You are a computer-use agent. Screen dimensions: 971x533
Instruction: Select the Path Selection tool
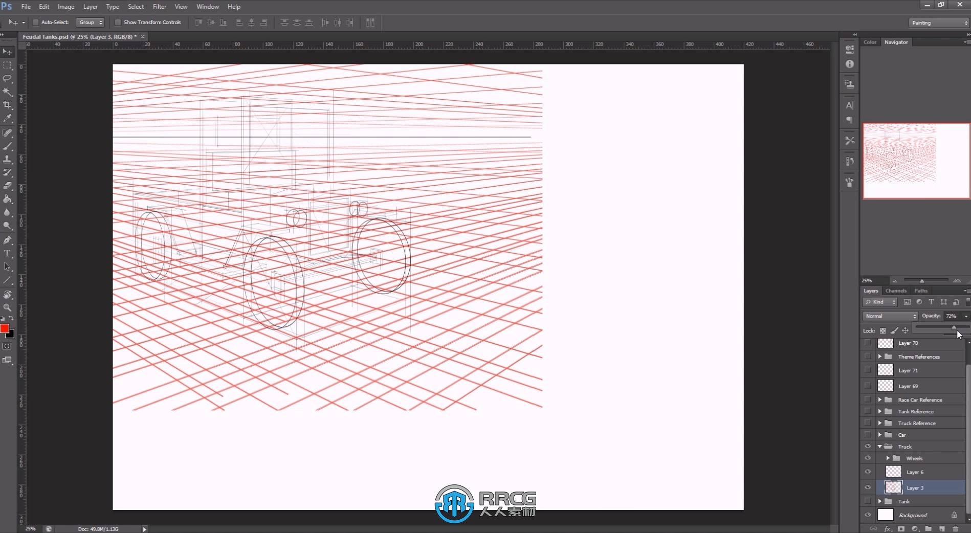pyautogui.click(x=7, y=266)
